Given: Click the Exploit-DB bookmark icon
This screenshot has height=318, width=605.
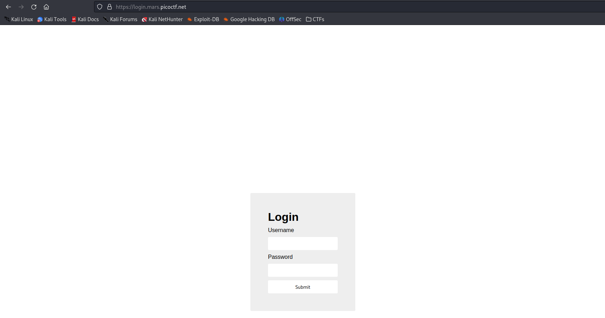Looking at the screenshot, I should (190, 19).
